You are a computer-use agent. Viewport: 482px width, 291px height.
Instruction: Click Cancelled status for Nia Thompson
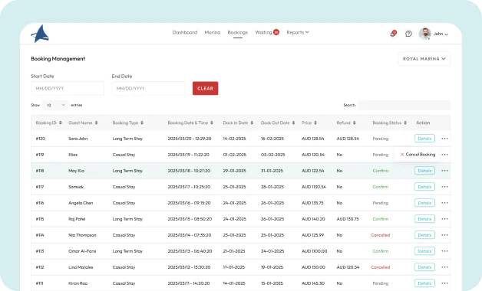[380, 235]
